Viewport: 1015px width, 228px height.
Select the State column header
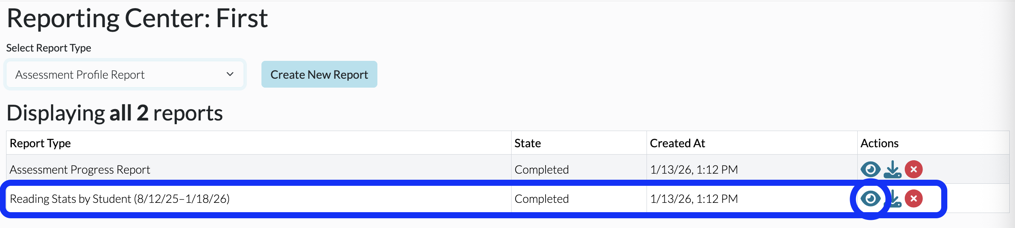point(527,143)
